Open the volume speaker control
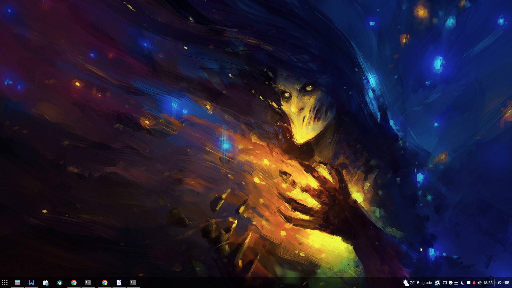Screen dimensions: 512x288 coord(479,283)
